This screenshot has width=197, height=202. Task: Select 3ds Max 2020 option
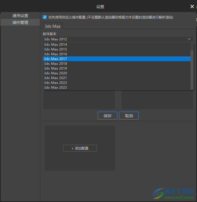(x=117, y=73)
